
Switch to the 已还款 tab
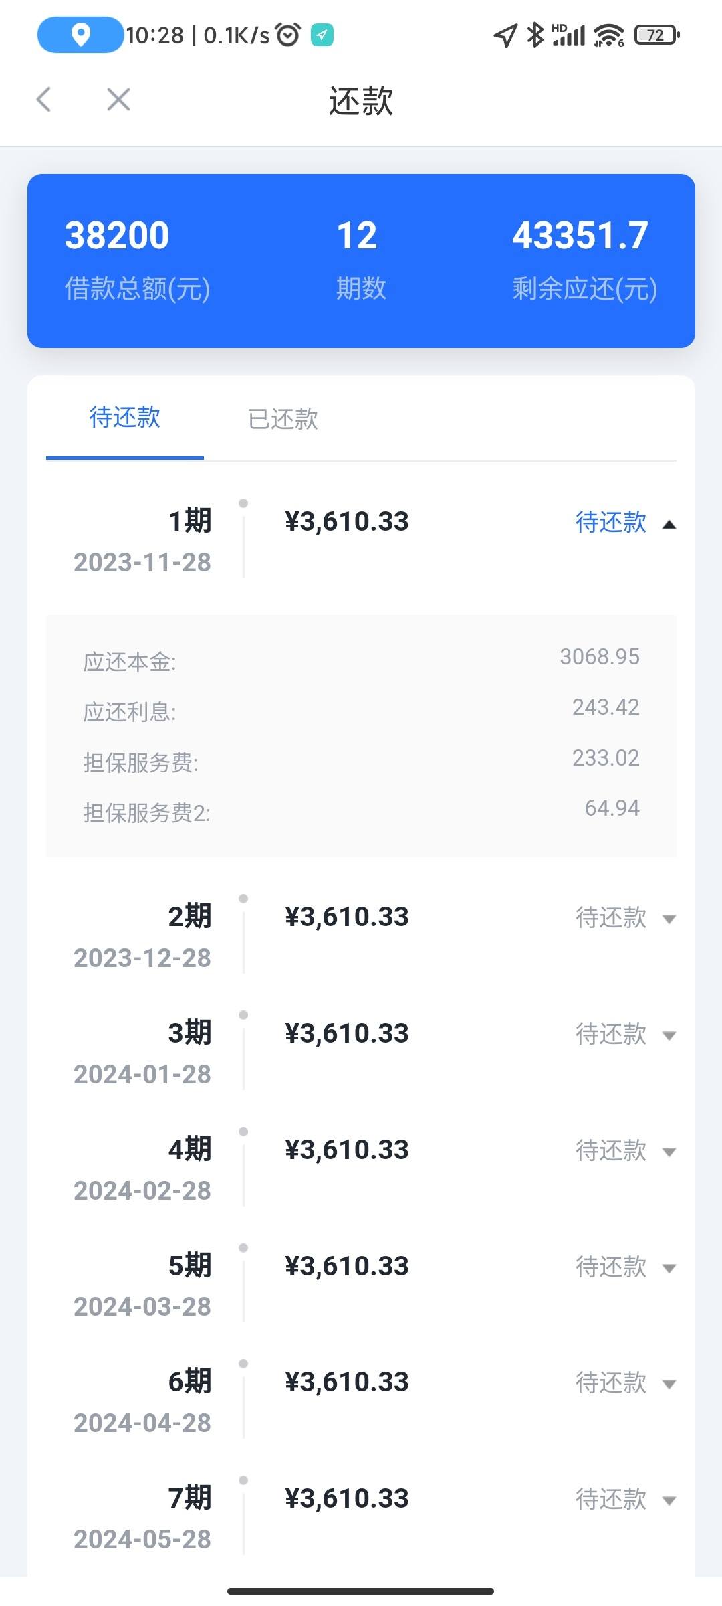(283, 419)
